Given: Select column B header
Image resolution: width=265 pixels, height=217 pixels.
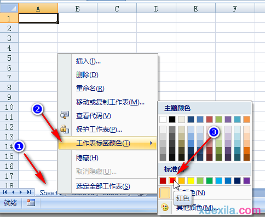Looking at the screenshot, I should pyautogui.click(x=78, y=8).
